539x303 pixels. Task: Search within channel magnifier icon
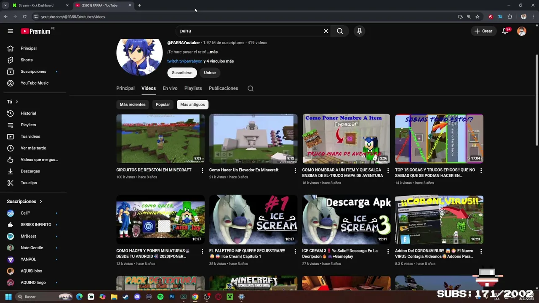251,88
